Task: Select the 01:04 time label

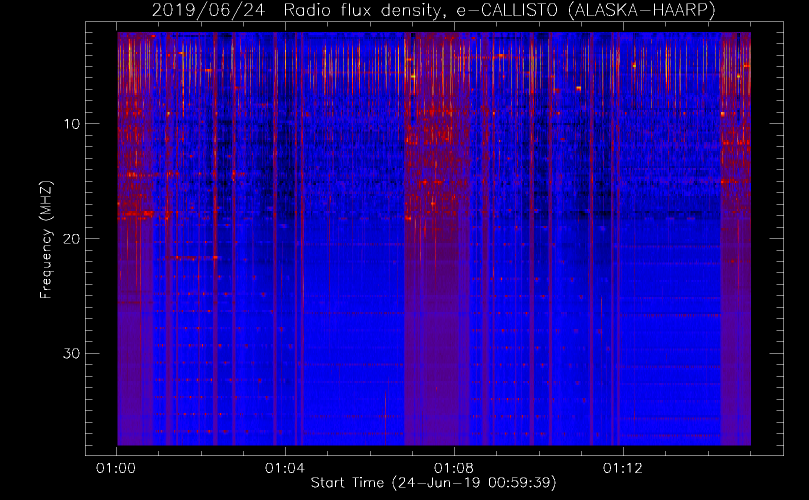Action: point(285,468)
